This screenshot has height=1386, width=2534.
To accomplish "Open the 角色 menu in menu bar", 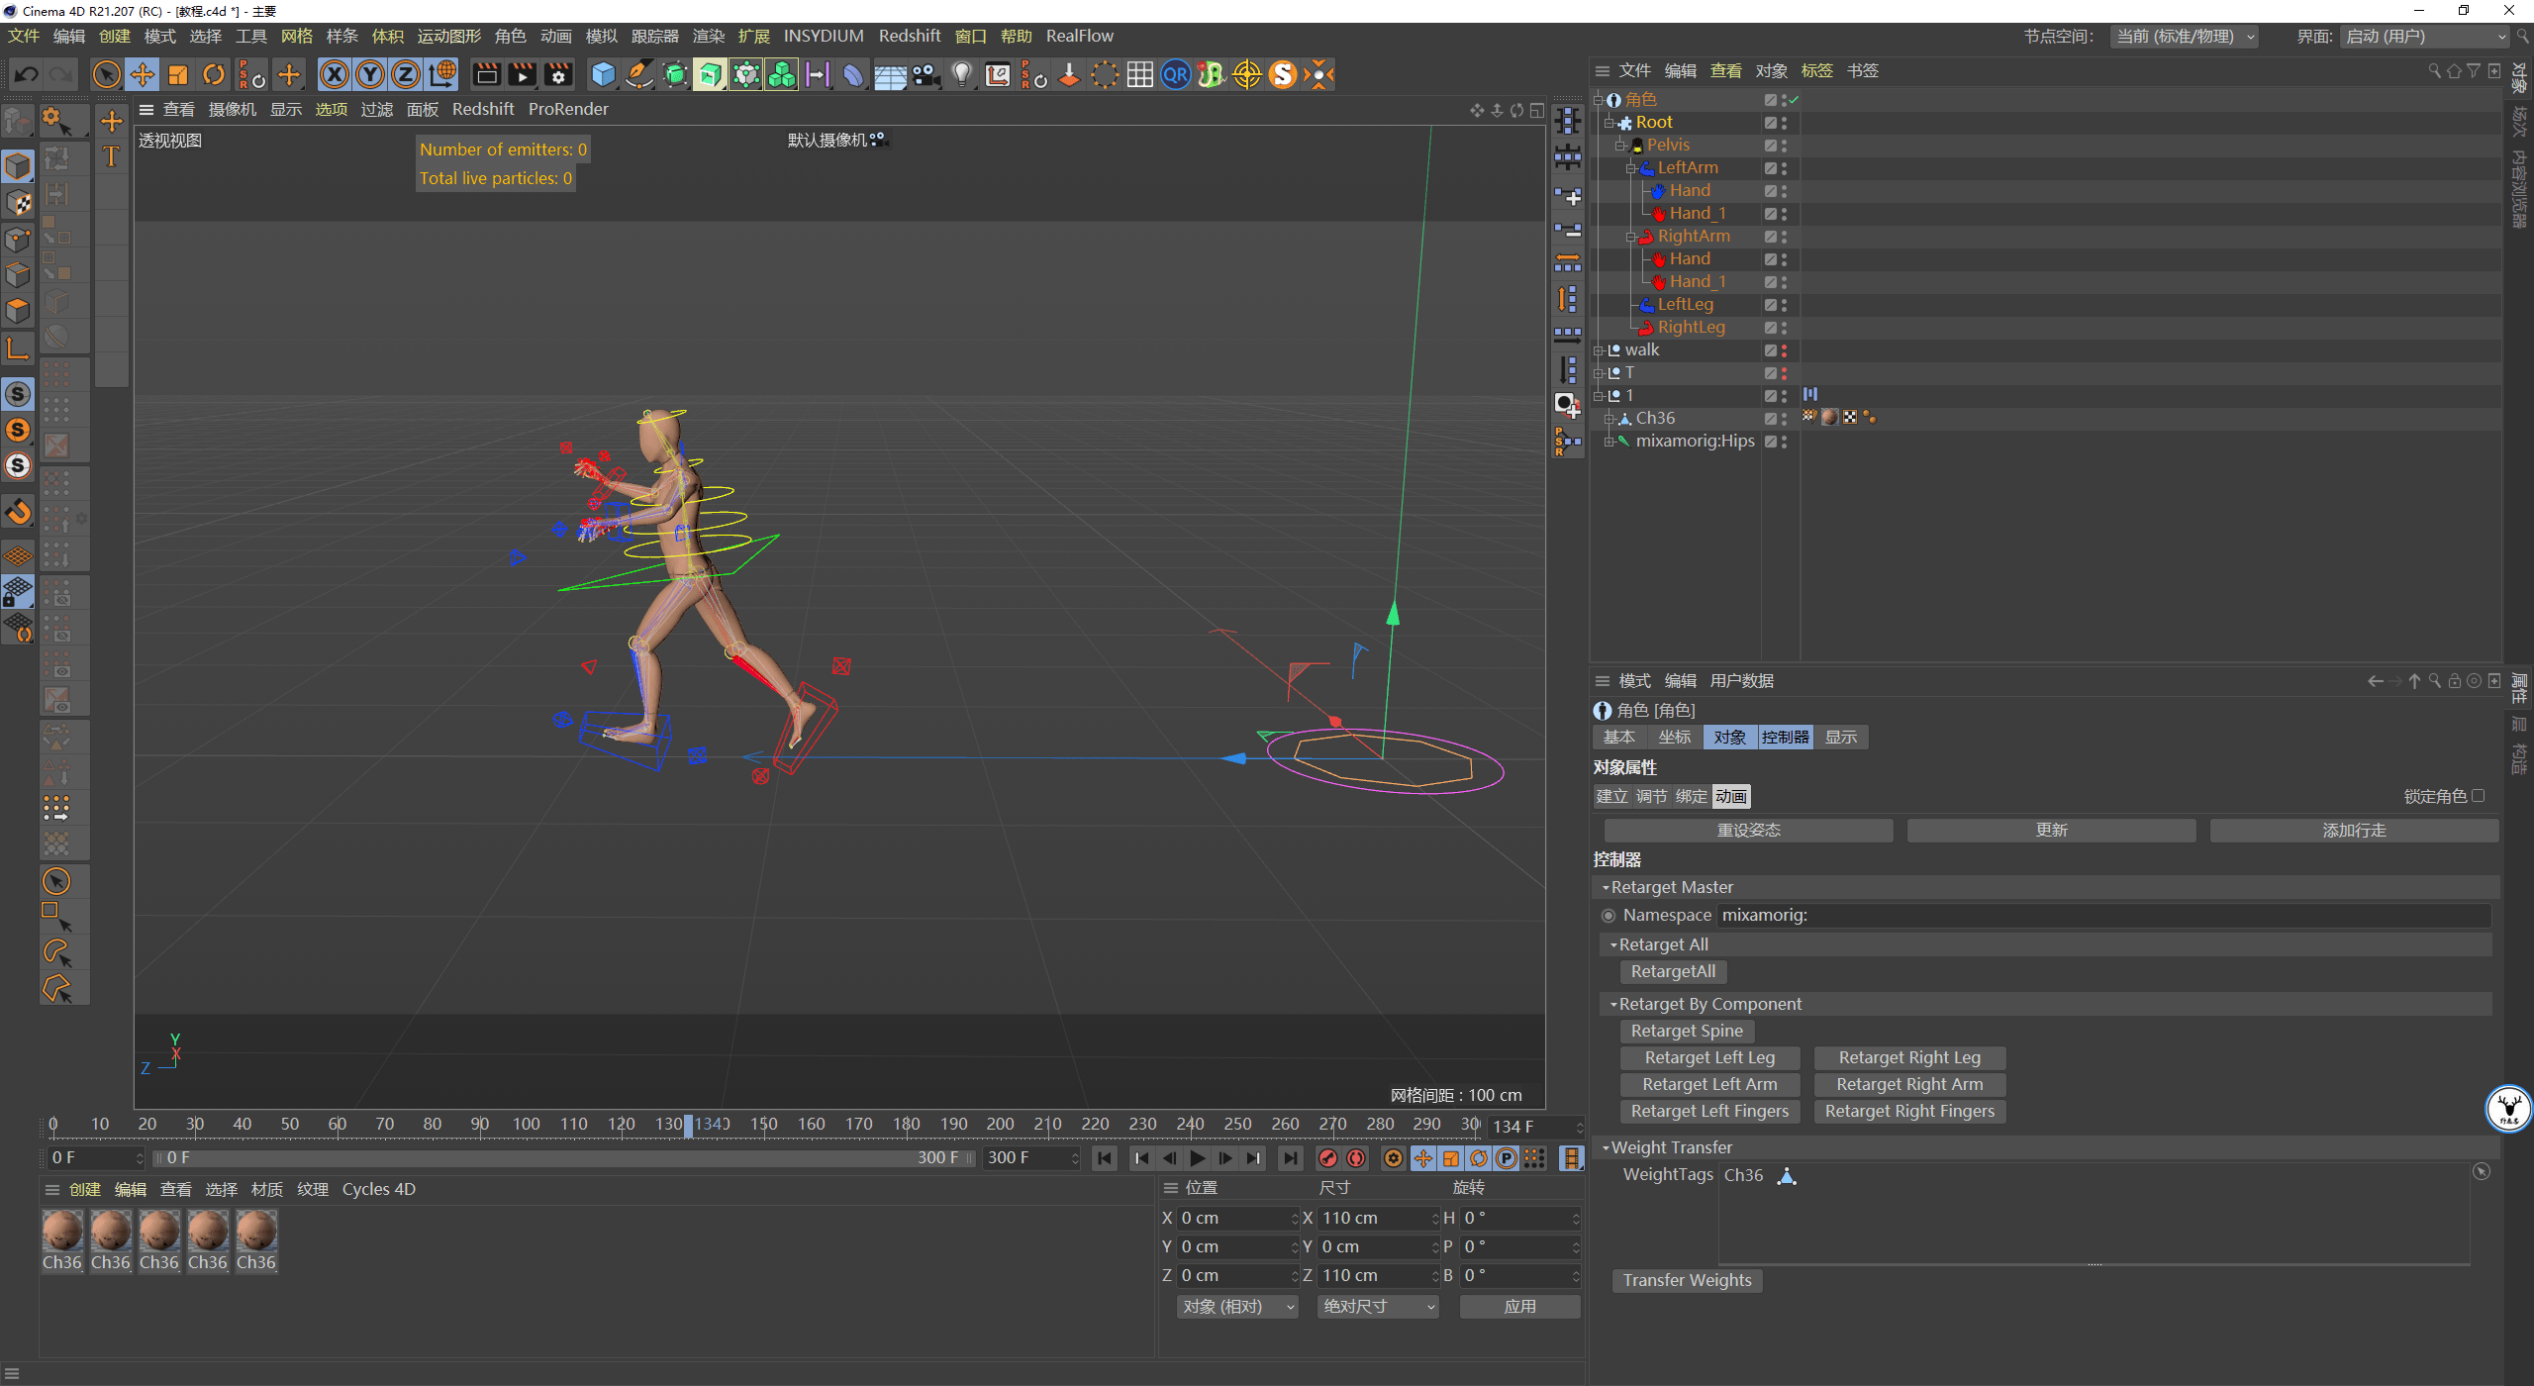I will pyautogui.click(x=510, y=37).
